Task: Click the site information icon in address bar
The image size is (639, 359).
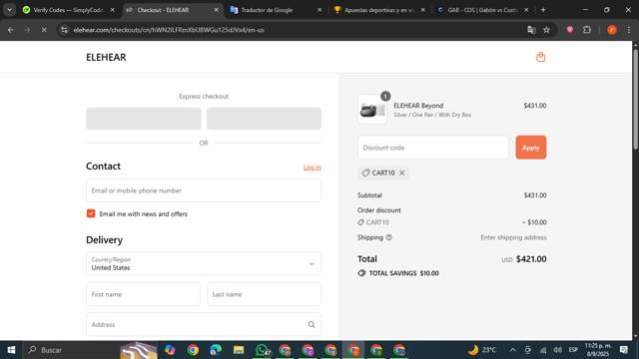Action: [x=64, y=30]
